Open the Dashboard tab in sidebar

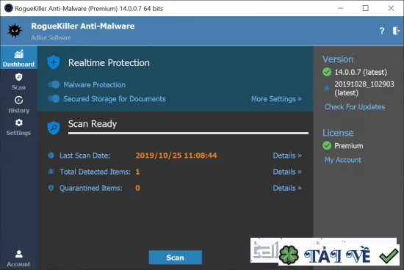18,58
